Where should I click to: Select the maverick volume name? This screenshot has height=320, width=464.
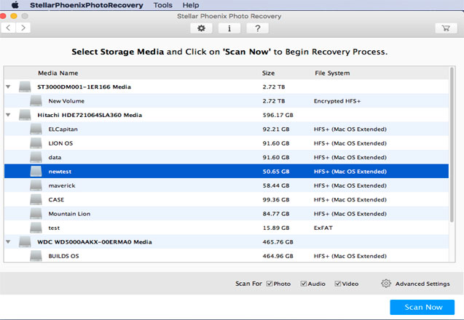62,185
